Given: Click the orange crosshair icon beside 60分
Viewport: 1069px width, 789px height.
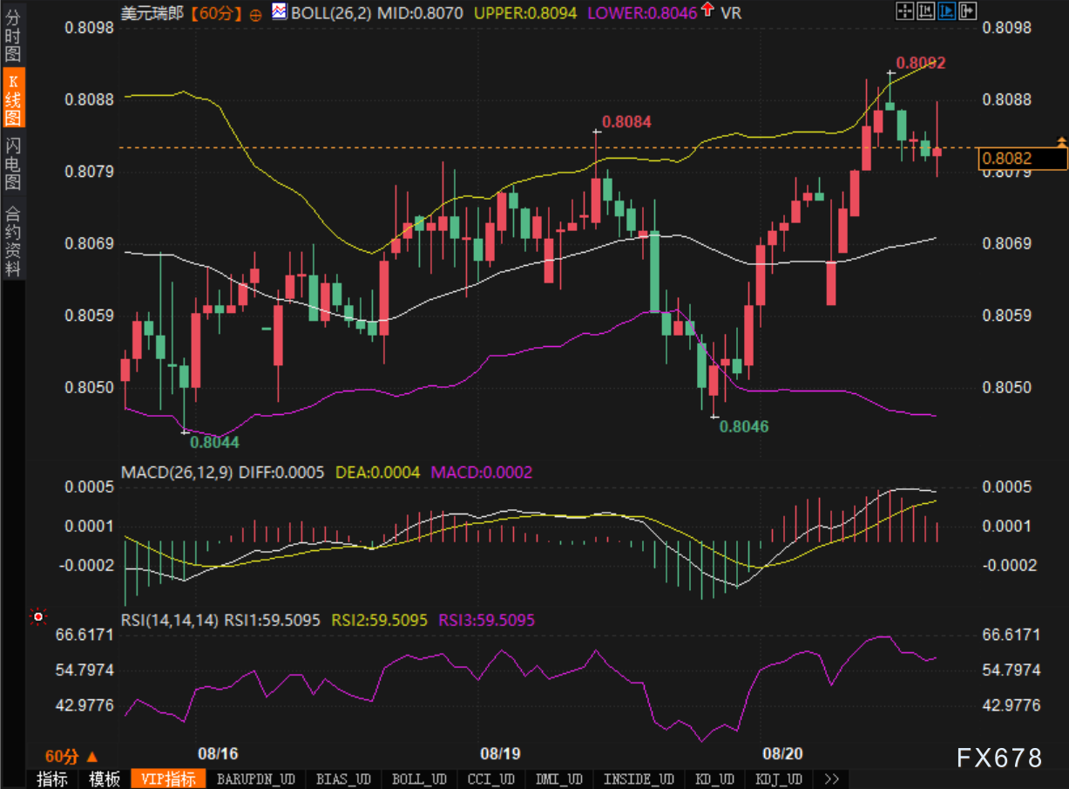Looking at the screenshot, I should point(255,14).
